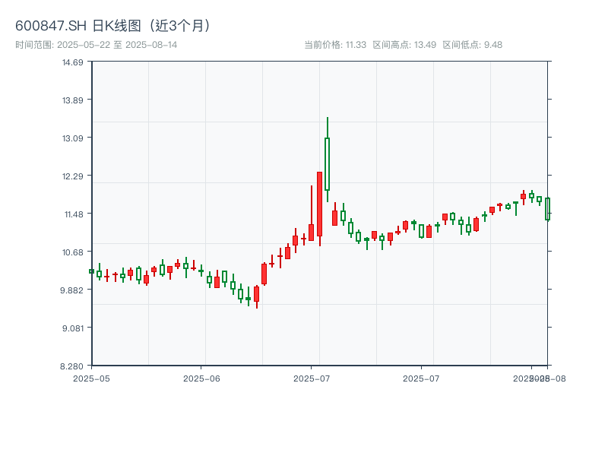Select the 时间范围 date range text

[97, 45]
